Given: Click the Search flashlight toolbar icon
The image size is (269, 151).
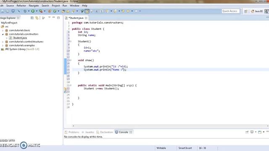Looking at the screenshot, I should (74, 11).
